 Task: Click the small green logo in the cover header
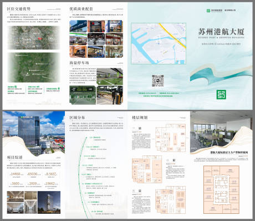tap(208, 11)
